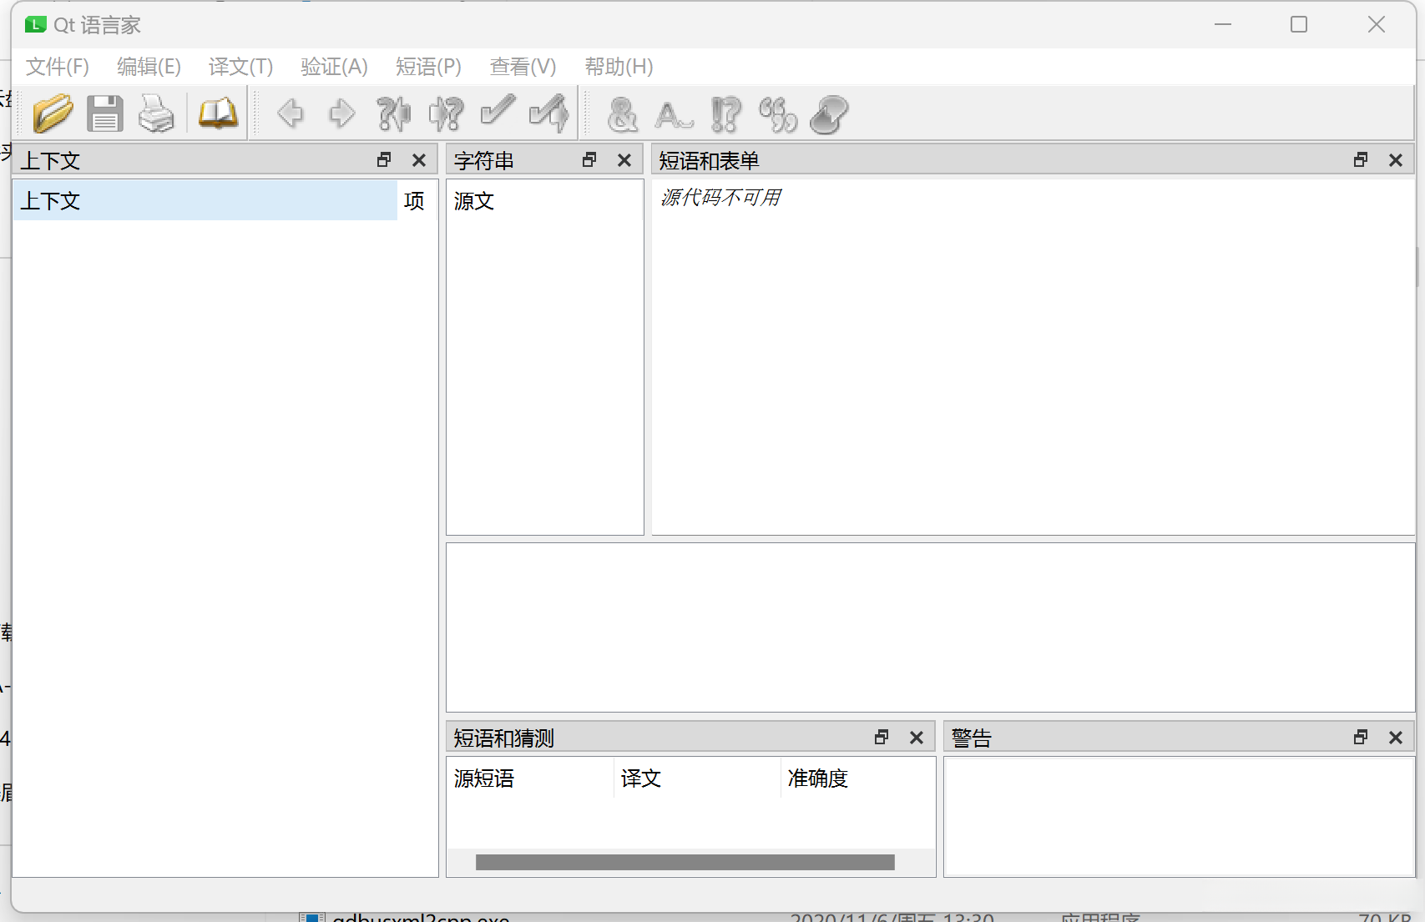1425x922 pixels.
Task: Close the 短语和猜测 dock panel
Action: click(917, 738)
